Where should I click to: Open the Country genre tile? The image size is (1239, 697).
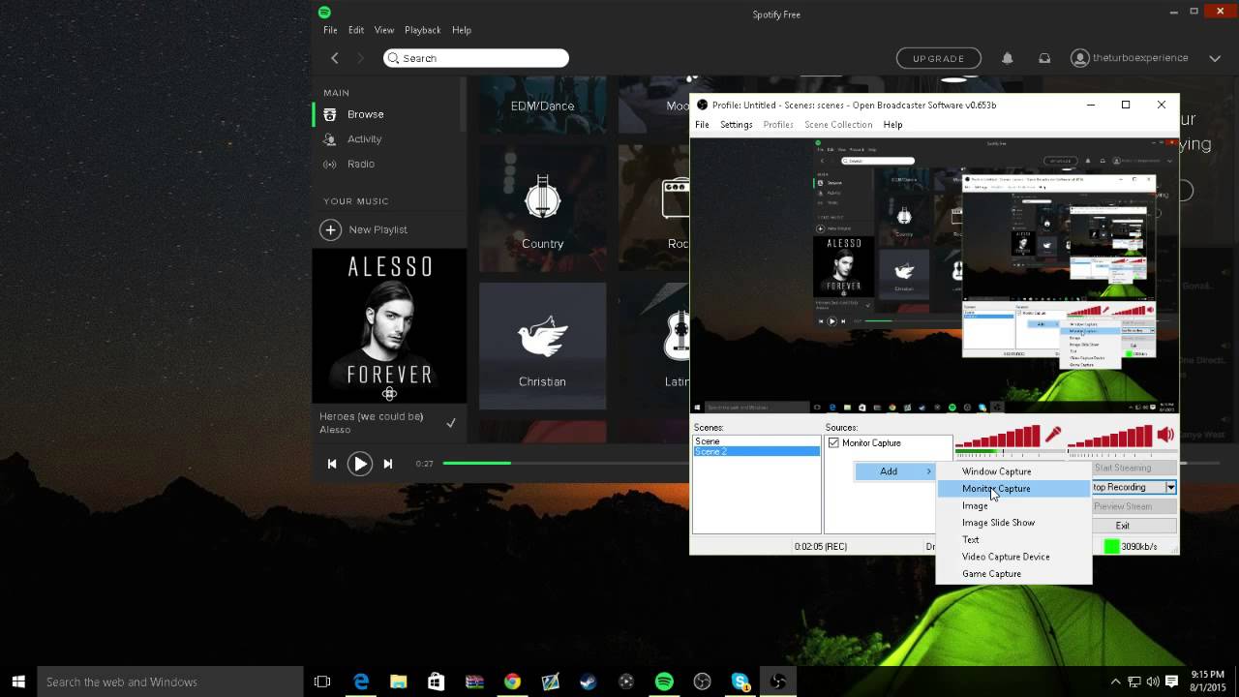click(x=542, y=208)
